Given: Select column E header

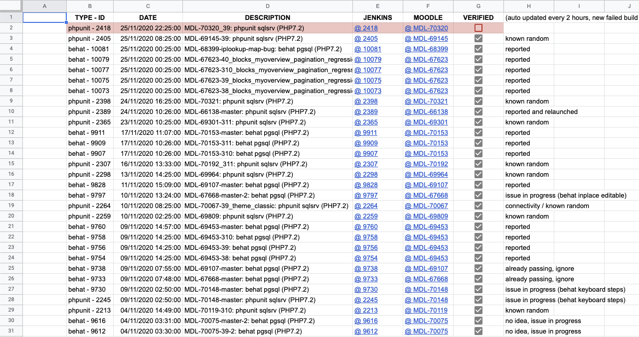Looking at the screenshot, I should click(x=378, y=6).
